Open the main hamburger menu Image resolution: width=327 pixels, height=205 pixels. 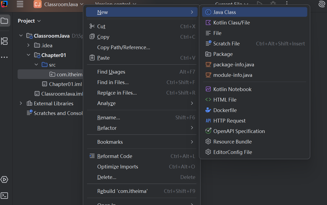click(20, 4)
